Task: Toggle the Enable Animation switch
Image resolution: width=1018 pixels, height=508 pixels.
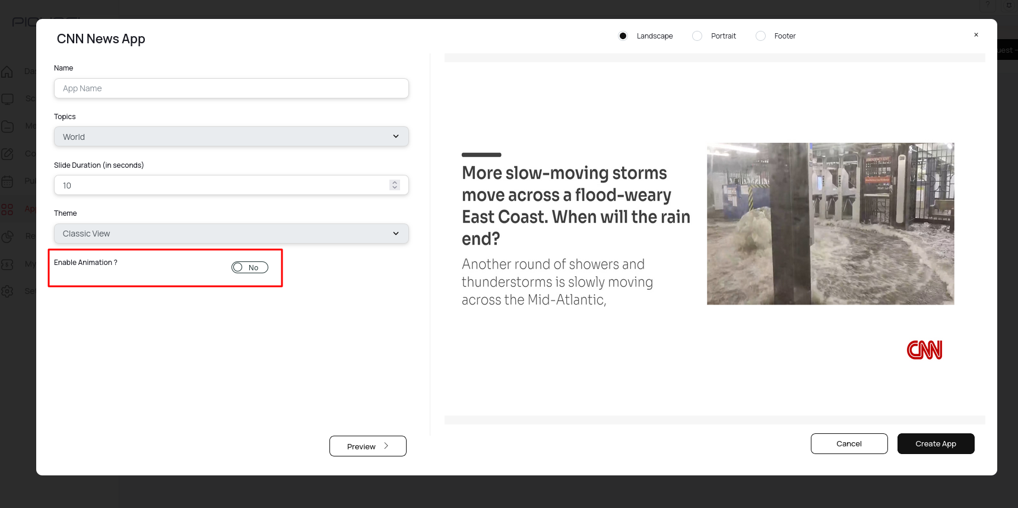Action: pyautogui.click(x=249, y=267)
